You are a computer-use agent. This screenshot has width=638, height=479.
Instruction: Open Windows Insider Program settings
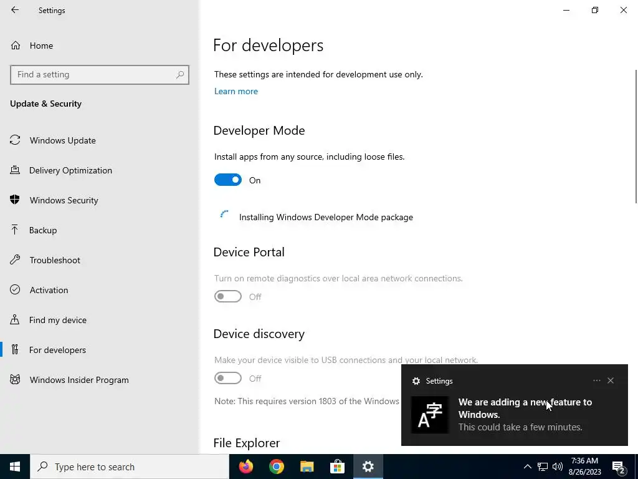click(x=79, y=380)
